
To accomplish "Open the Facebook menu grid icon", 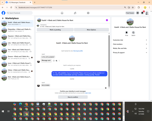I will (138, 13).
